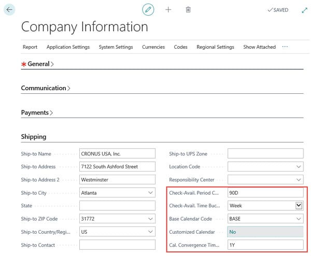Open System Settings menu
The image size is (311, 256).
[x=116, y=47]
